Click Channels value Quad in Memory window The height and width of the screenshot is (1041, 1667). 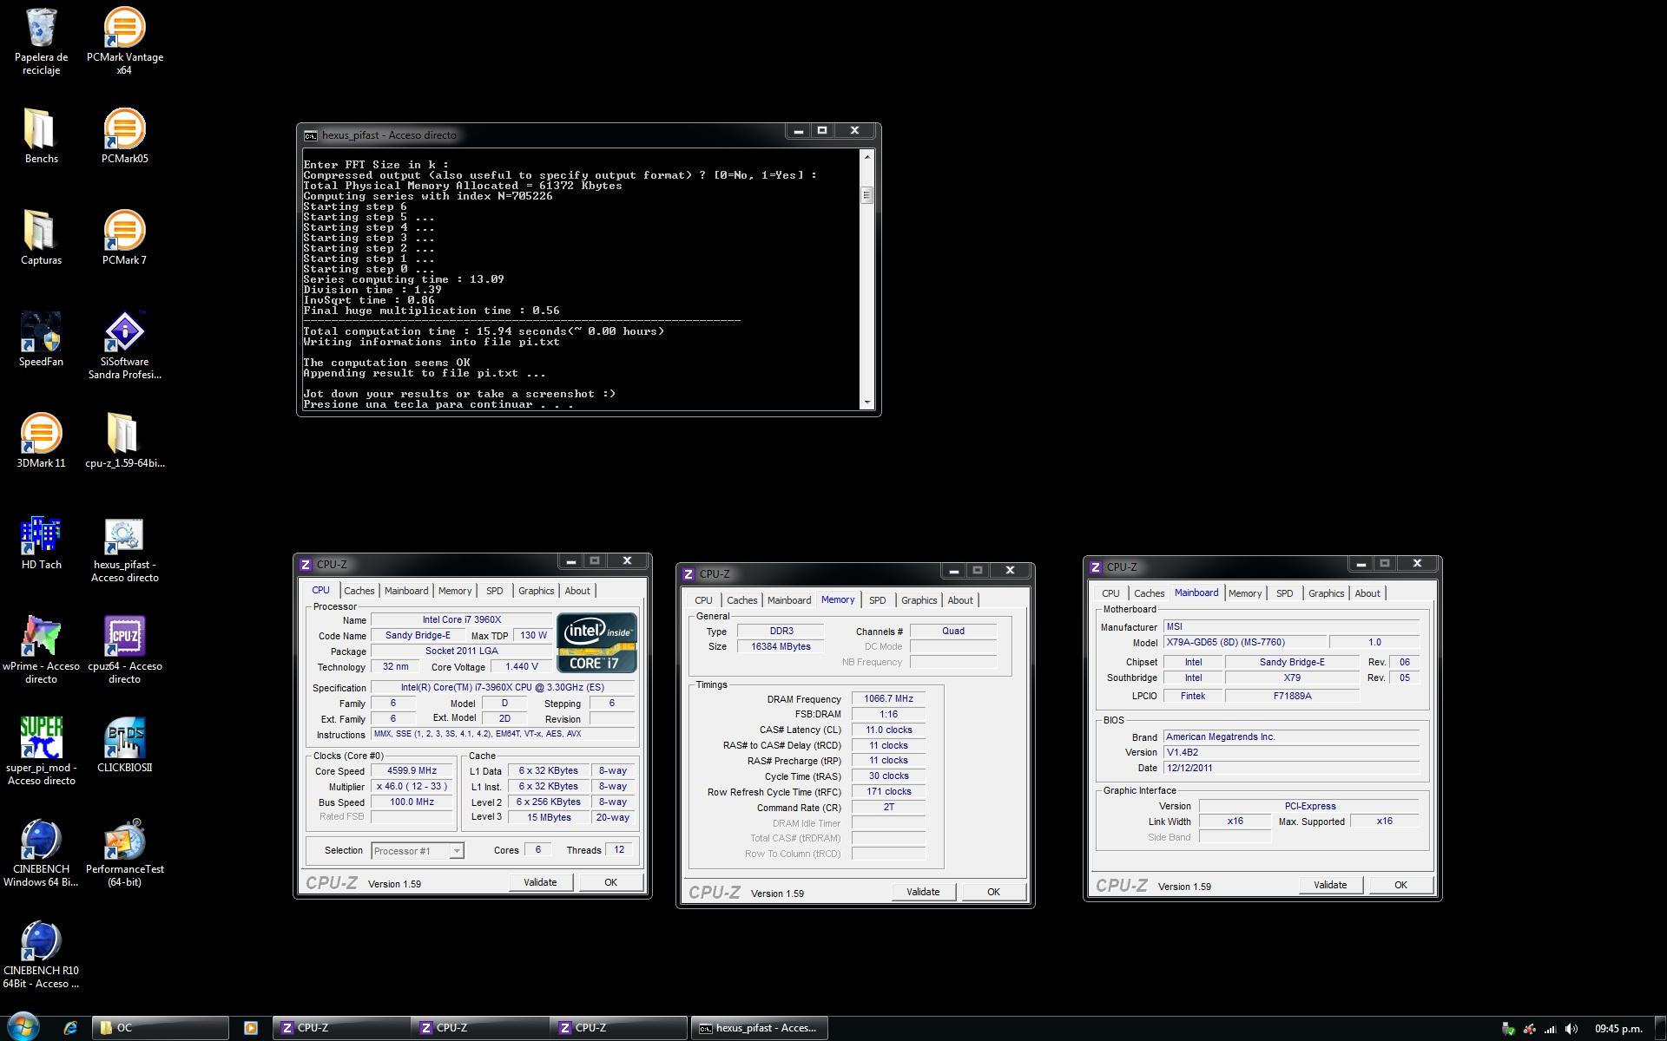pyautogui.click(x=952, y=632)
